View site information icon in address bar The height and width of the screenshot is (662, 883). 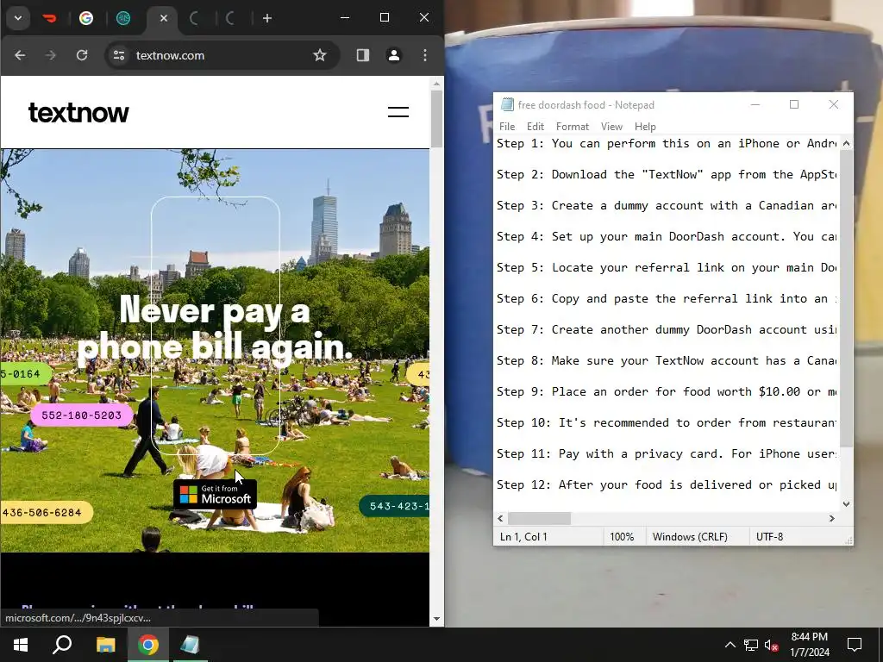pos(119,55)
